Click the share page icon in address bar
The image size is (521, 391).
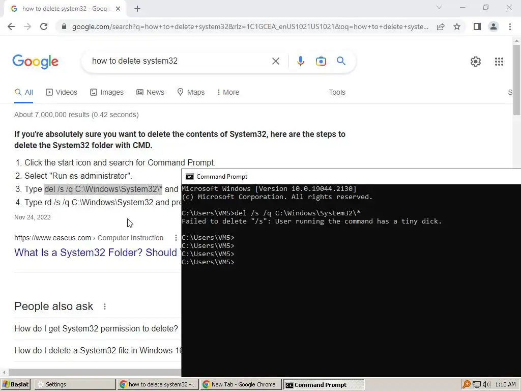(x=441, y=26)
